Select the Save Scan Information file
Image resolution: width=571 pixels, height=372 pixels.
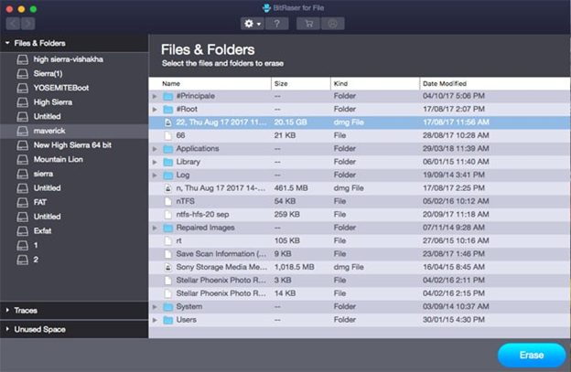click(360, 254)
